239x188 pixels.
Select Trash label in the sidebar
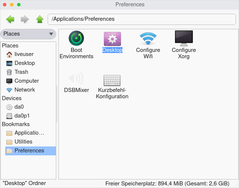coord(21,72)
